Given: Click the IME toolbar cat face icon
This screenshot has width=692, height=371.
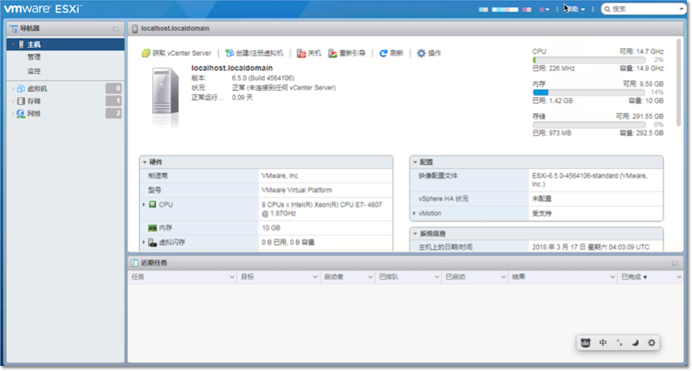Looking at the screenshot, I should click(586, 343).
